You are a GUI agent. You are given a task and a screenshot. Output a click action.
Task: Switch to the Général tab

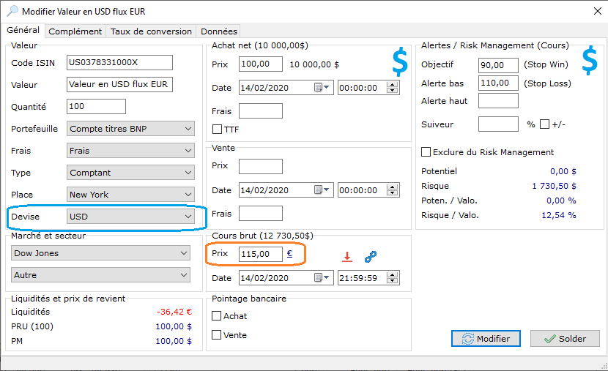[23, 30]
